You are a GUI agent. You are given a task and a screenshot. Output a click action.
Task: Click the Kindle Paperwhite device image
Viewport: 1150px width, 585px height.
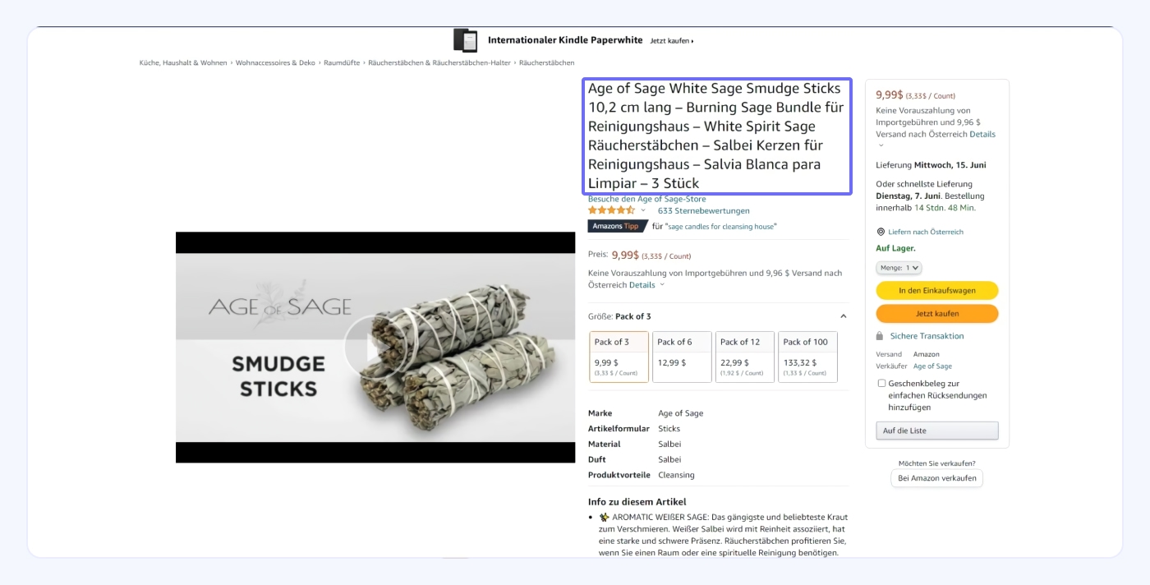coord(465,40)
